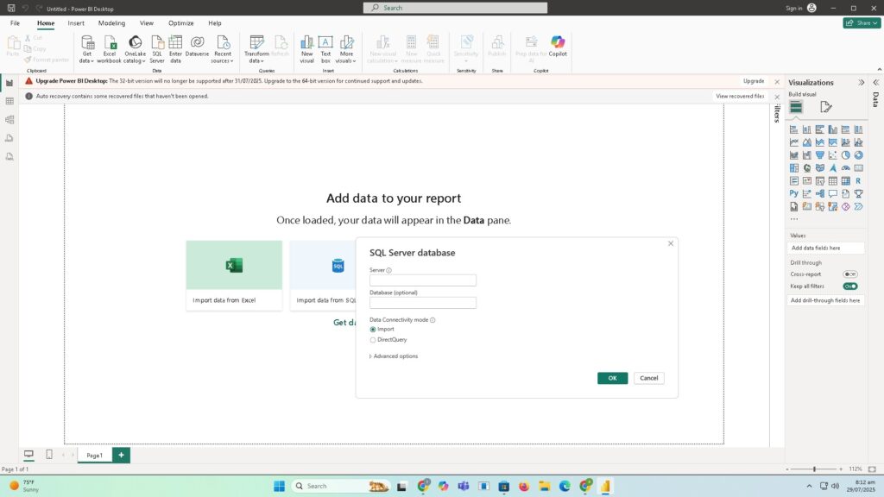The height and width of the screenshot is (497, 884).
Task: Expand the Data pane chevrons
Action: [876, 82]
